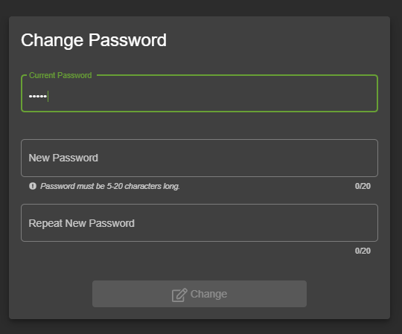Click the Repeat New Password placeholder text

82,223
